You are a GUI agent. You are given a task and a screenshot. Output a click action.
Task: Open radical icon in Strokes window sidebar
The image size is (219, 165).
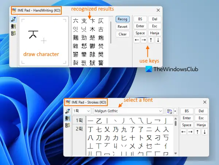[68, 125]
